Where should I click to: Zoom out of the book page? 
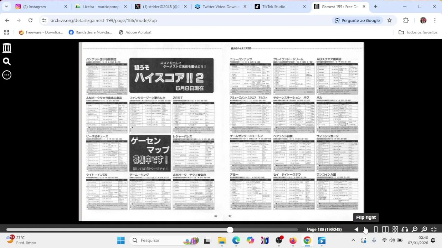coord(414,229)
